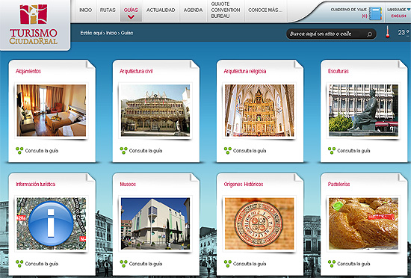The image size is (411, 278).
Task: Switch language to English
Action: (x=399, y=16)
